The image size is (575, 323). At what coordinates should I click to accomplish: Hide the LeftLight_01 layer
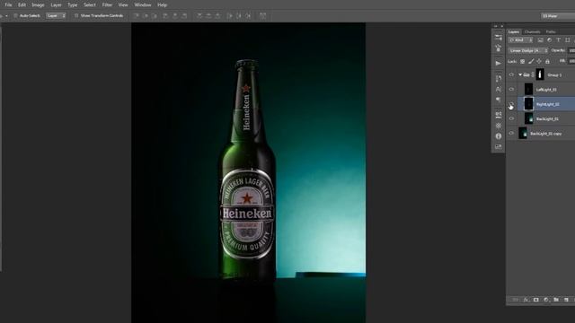511,90
